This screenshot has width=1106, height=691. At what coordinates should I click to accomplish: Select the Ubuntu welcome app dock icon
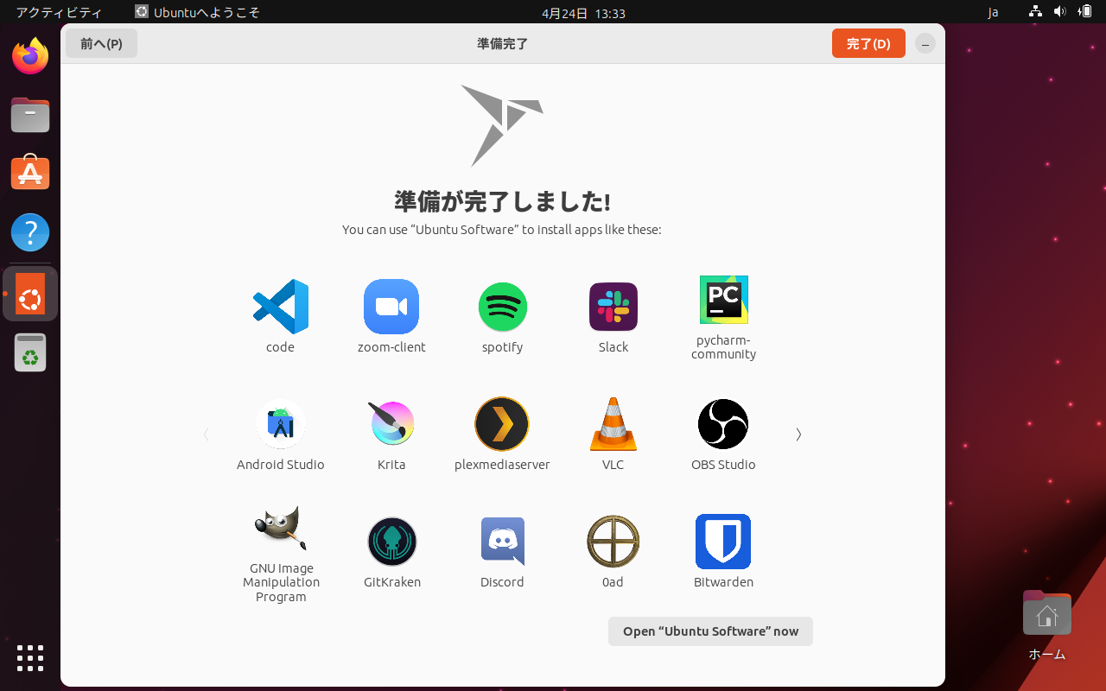pyautogui.click(x=30, y=294)
